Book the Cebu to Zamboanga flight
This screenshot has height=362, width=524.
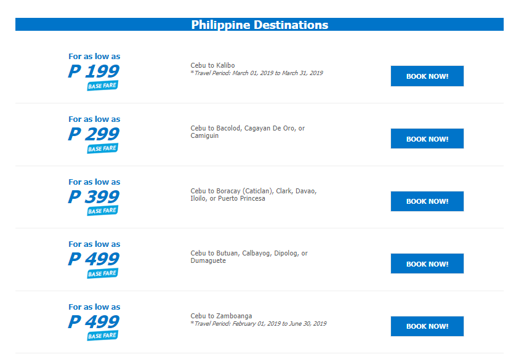point(427,326)
